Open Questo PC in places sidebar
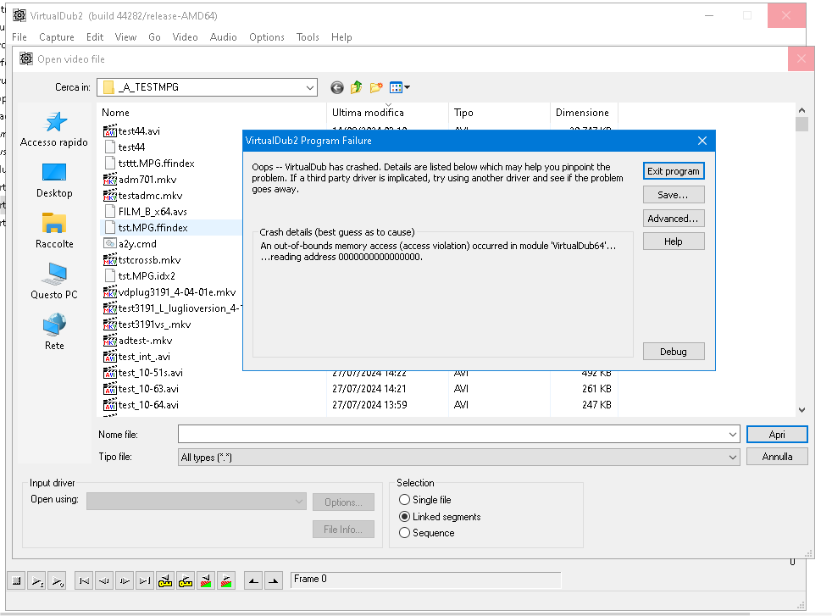 click(54, 282)
